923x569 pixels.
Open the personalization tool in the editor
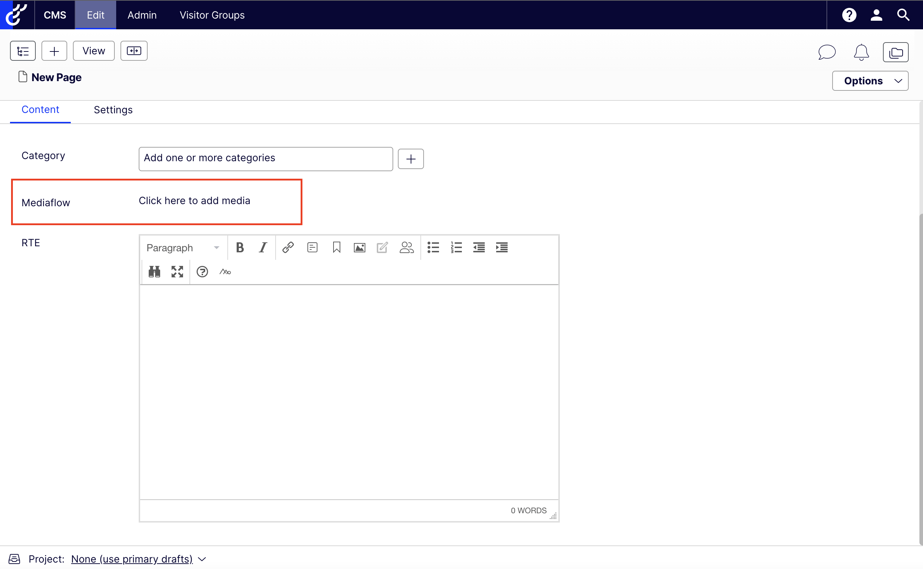click(x=406, y=247)
